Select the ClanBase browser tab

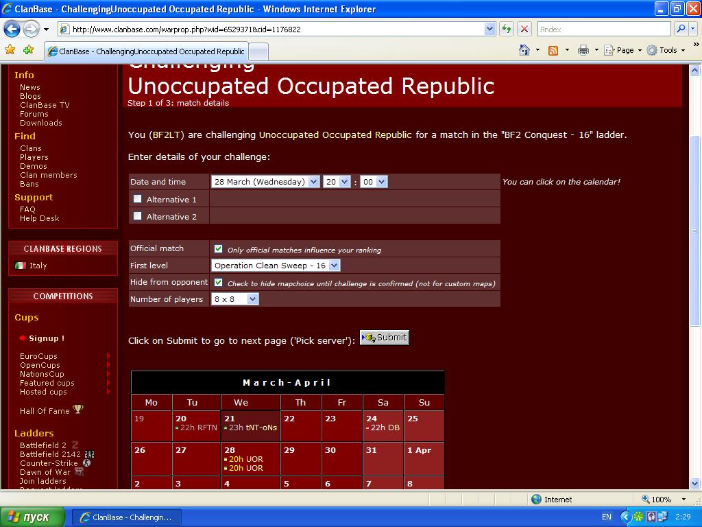pyautogui.click(x=146, y=51)
